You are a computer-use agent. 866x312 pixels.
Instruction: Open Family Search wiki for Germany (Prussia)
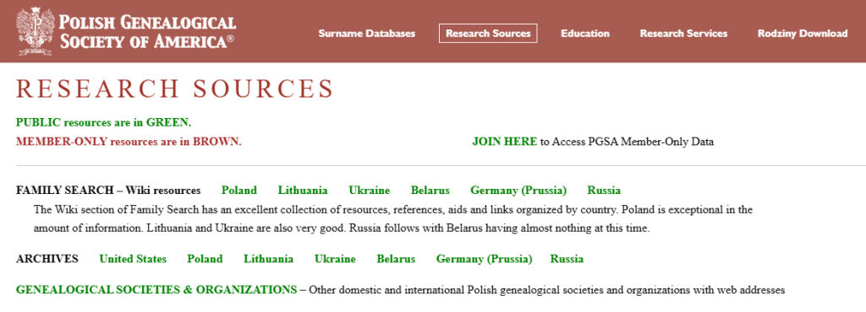click(x=518, y=191)
